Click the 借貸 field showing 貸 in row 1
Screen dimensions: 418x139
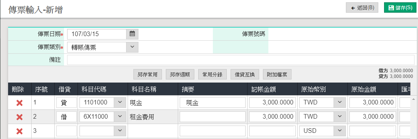(x=66, y=103)
